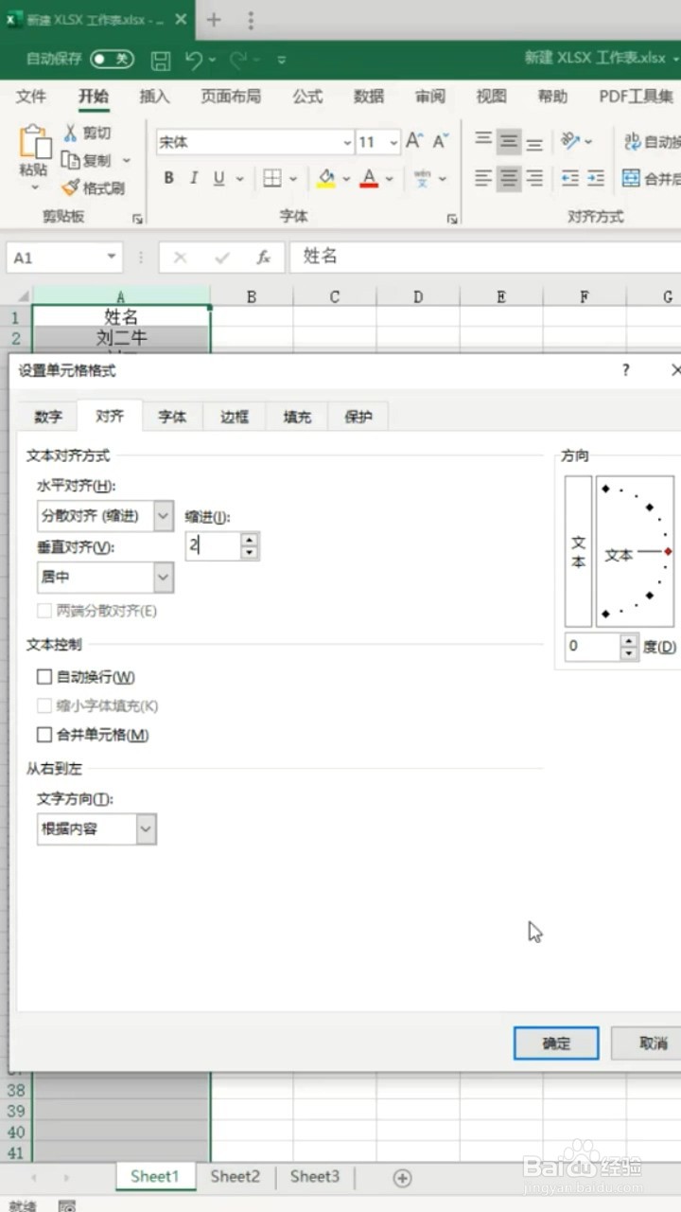Open the font name dropdown 宋体
Viewport: 681px width, 1212px height.
pos(347,143)
